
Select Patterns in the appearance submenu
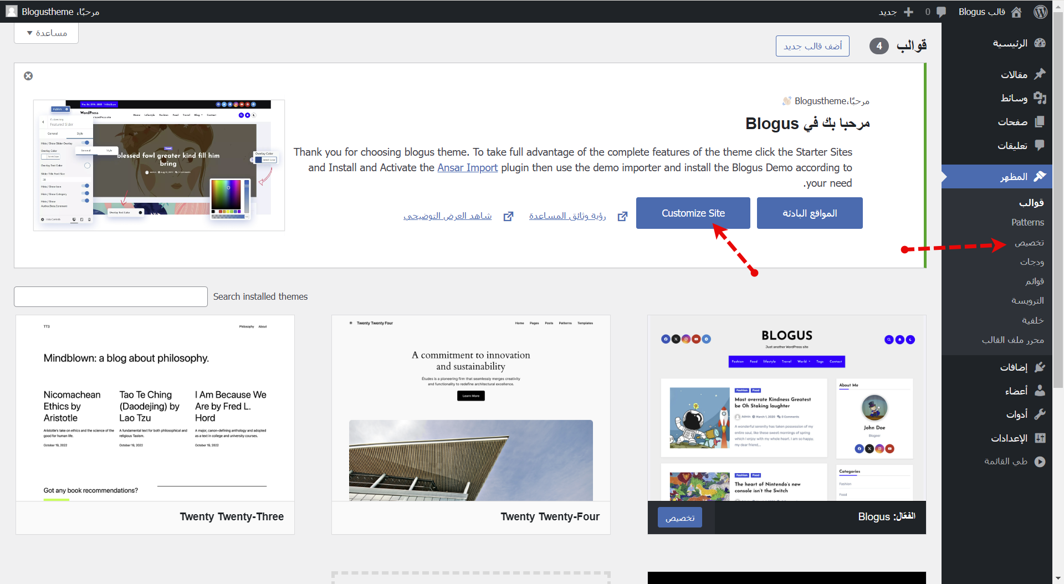coord(1027,222)
